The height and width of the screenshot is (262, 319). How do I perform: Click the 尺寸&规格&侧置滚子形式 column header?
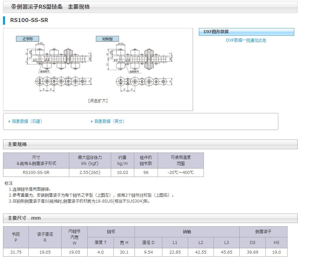(x=36, y=161)
